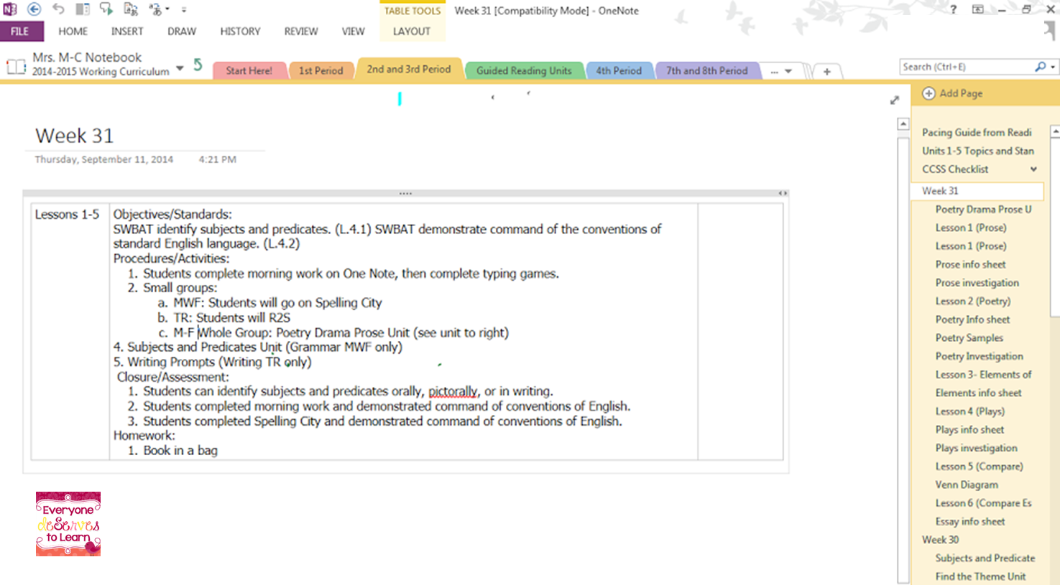Customize the Quick Access Toolbar
The image size is (1060, 585).
tap(184, 10)
